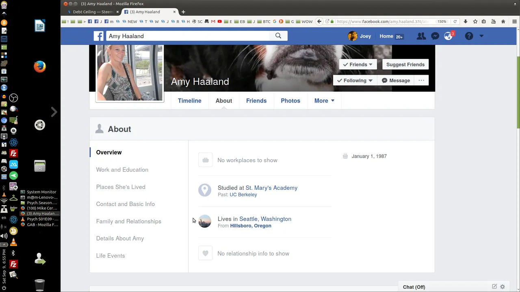Click the Message button

pos(396,80)
